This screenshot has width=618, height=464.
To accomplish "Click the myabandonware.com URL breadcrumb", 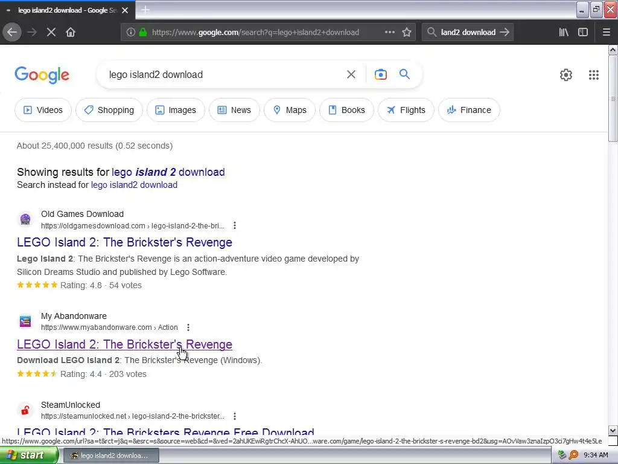I will click(x=109, y=327).
